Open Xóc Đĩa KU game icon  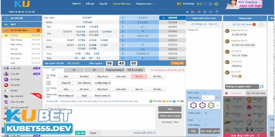pos(6,96)
